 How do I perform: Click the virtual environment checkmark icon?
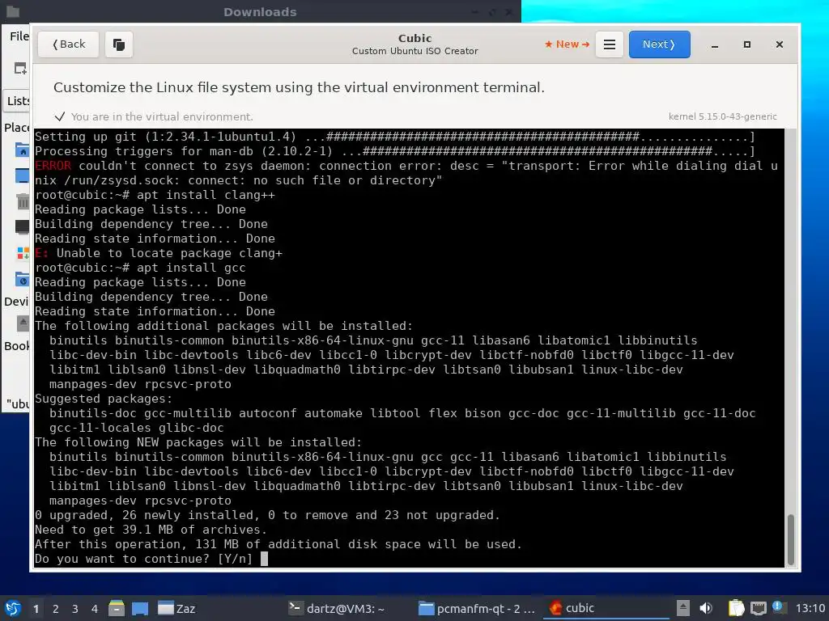coord(60,116)
